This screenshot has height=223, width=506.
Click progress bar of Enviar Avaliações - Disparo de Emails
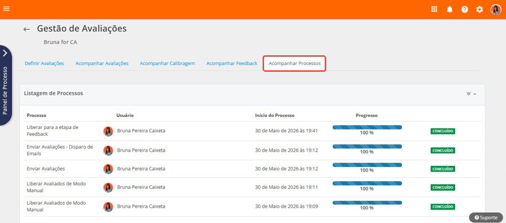[x=367, y=147]
